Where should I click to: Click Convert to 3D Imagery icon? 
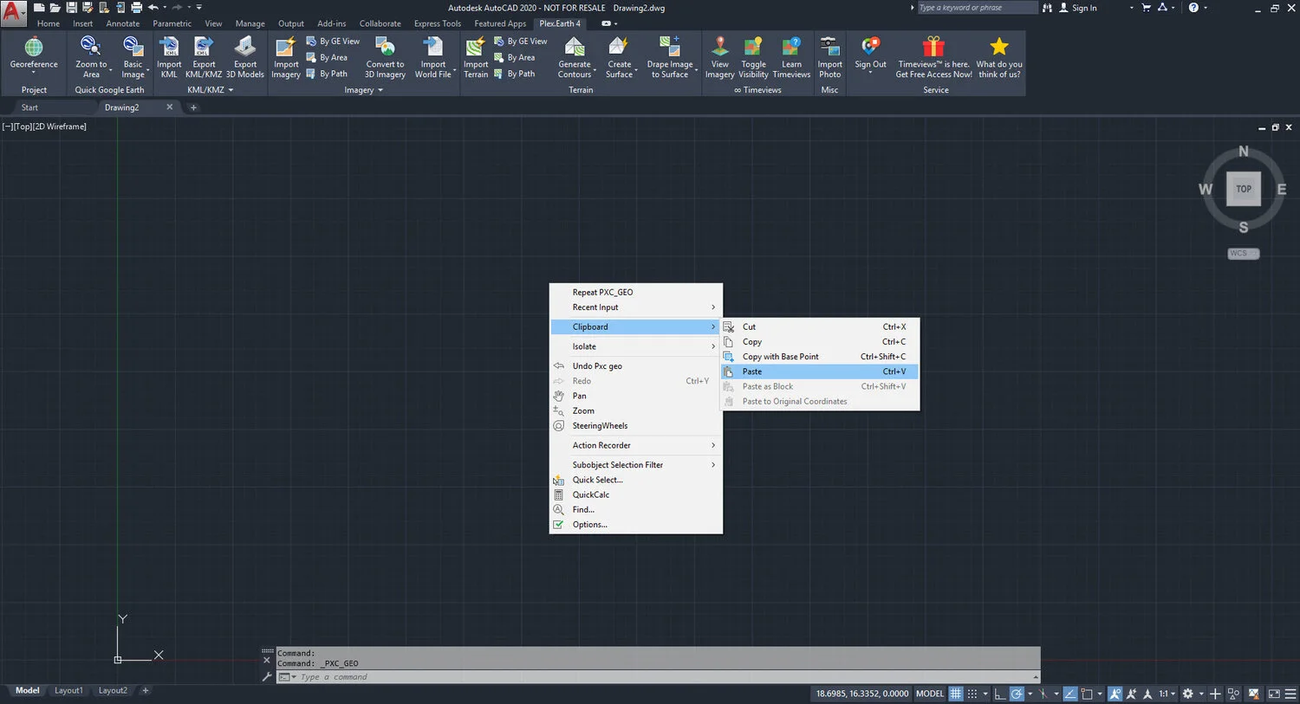pyautogui.click(x=385, y=46)
